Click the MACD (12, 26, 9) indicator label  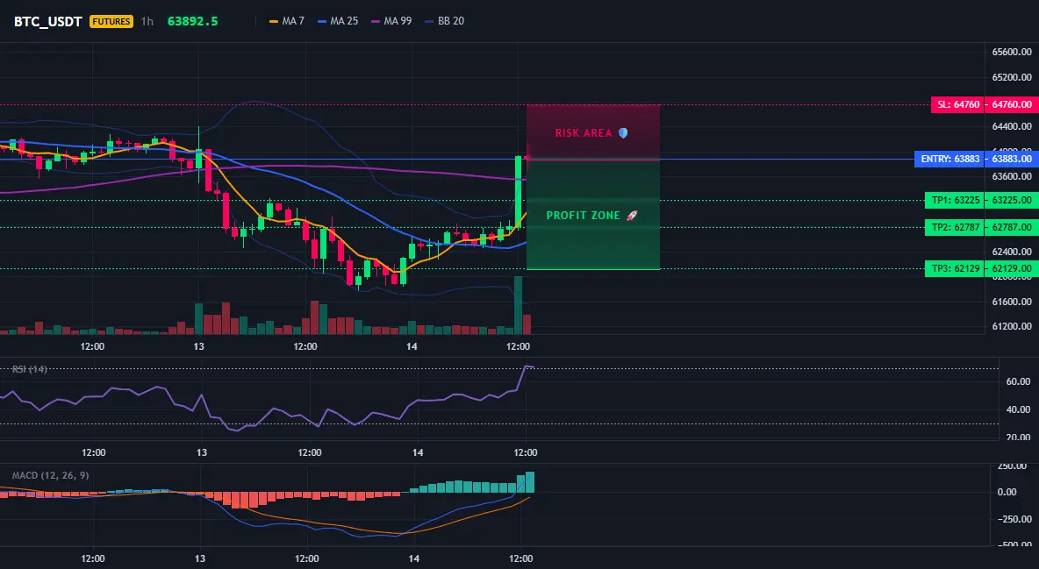pyautogui.click(x=50, y=475)
